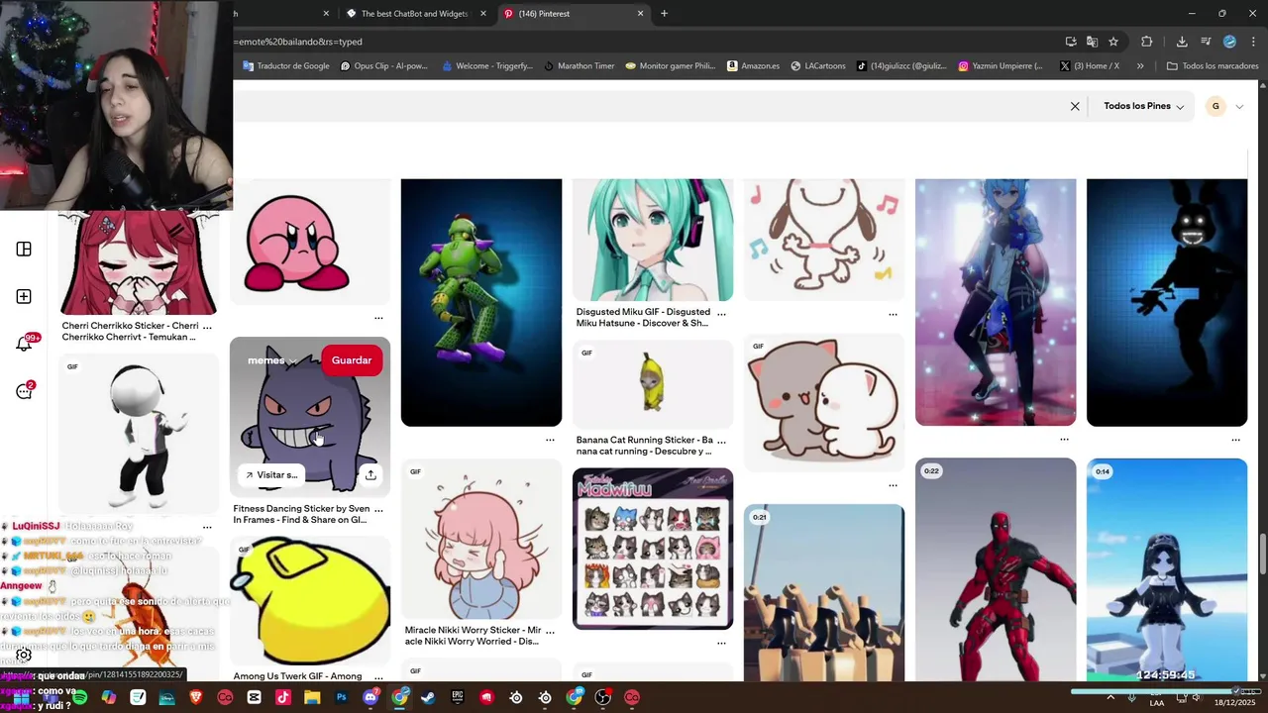Open Chrome three-dot menu

[1251, 42]
